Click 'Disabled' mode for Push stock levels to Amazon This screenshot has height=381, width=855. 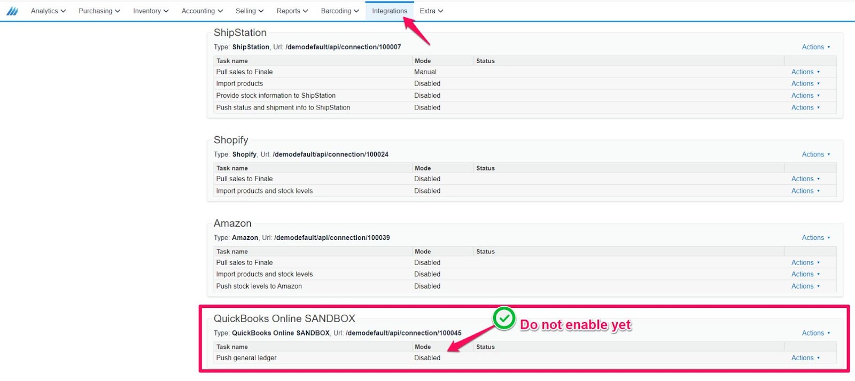coord(428,286)
